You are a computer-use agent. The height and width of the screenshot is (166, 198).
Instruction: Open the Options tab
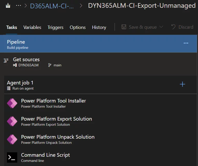tap(78, 27)
